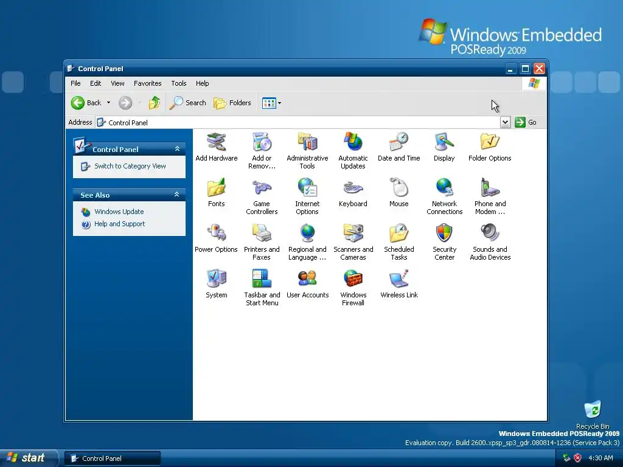Viewport: 623px width, 467px height.
Task: Click the Search toolbar button
Action: [188, 103]
